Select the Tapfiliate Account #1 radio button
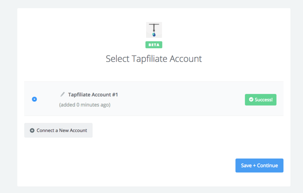This screenshot has height=193, width=303. tap(34, 99)
